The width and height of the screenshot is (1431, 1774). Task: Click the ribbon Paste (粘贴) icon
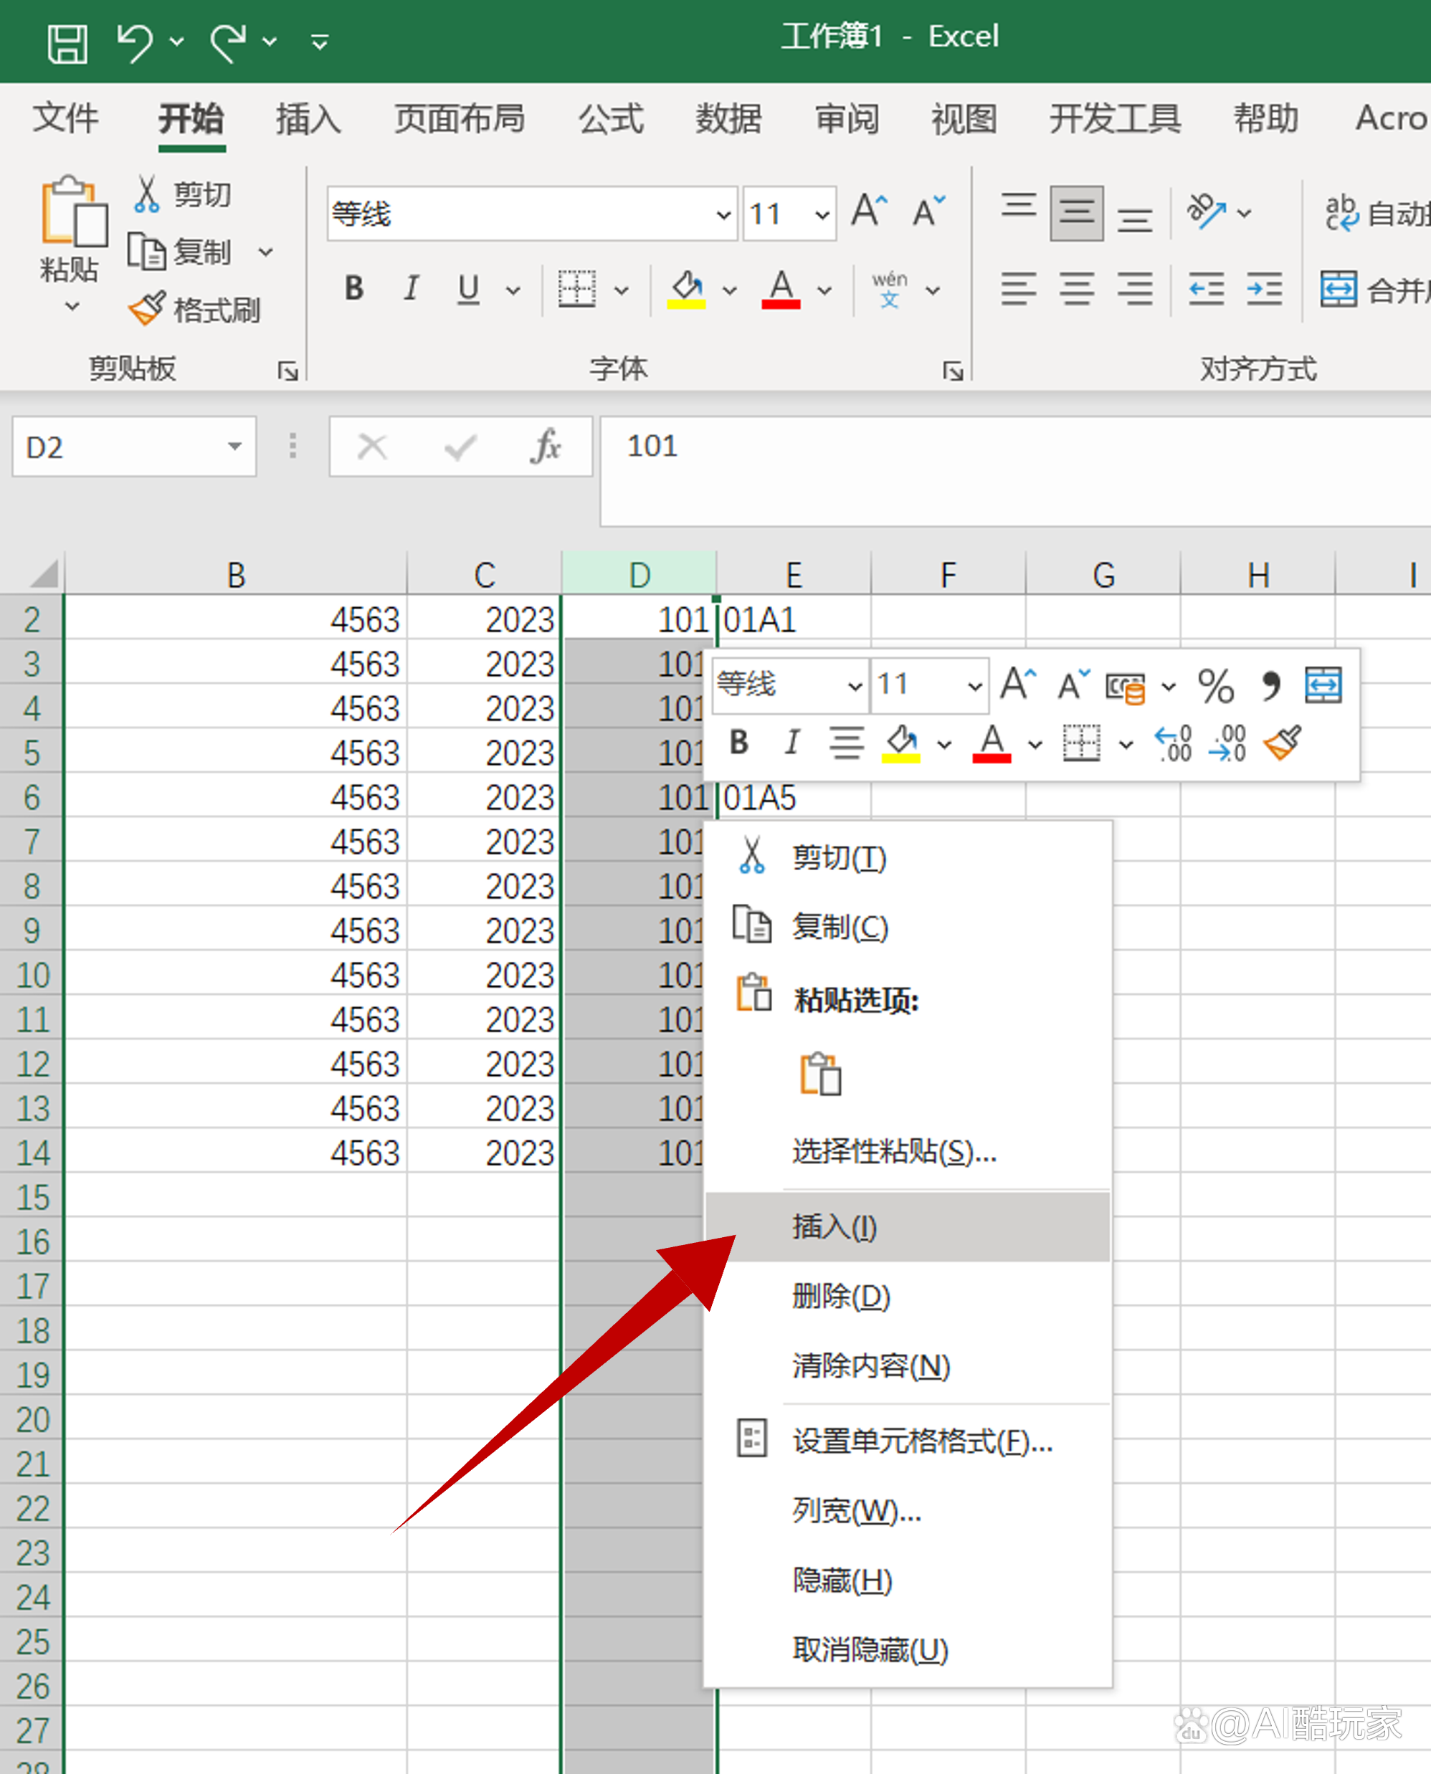tap(72, 211)
